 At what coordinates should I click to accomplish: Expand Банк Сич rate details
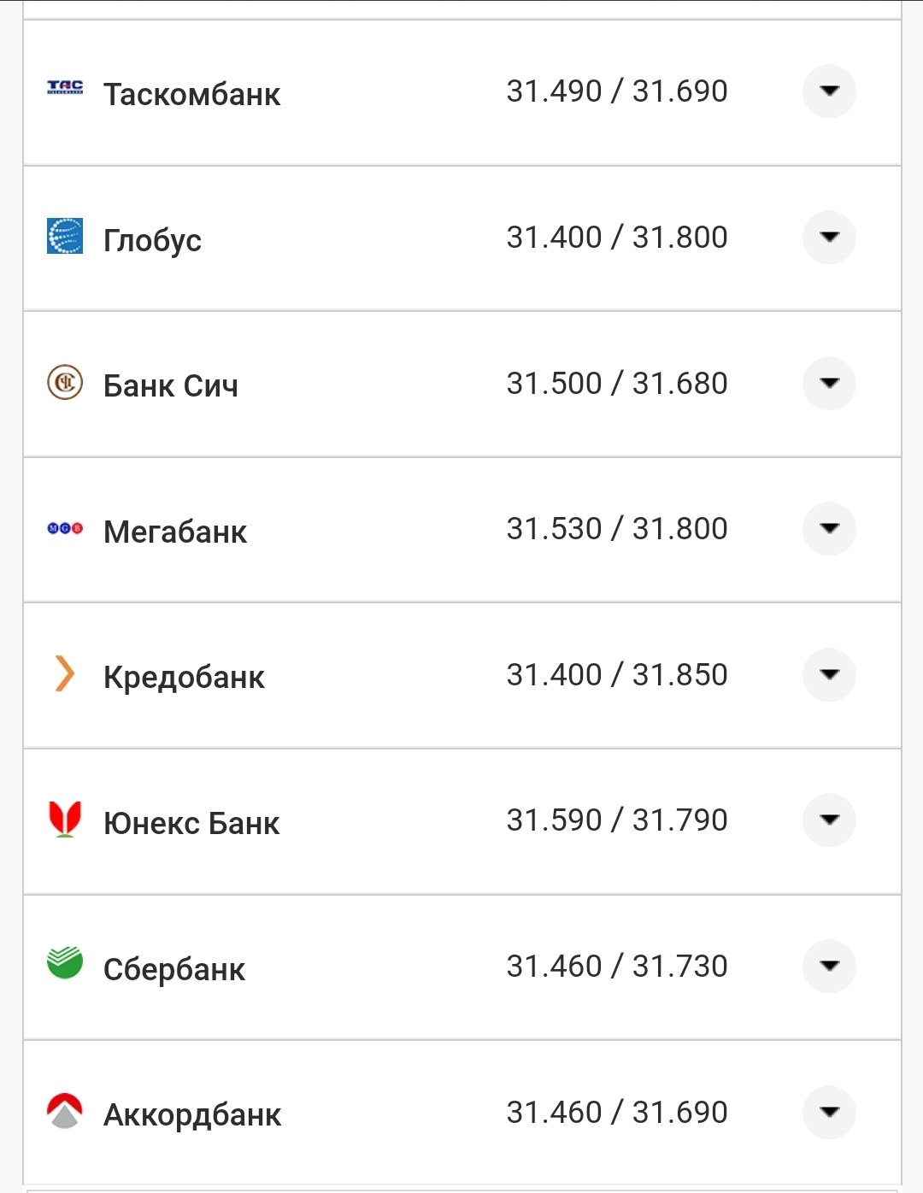pyautogui.click(x=829, y=383)
